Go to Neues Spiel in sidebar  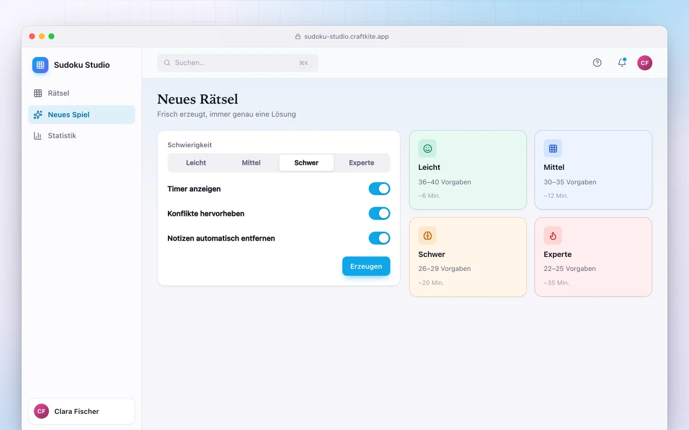point(81,114)
